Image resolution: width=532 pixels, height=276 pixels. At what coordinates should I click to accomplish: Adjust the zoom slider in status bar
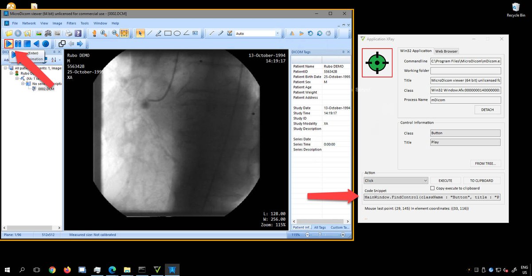click(x=321, y=234)
